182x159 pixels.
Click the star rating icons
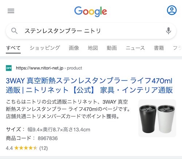25,148
